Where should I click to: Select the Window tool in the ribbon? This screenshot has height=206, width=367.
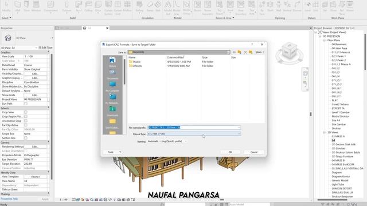(36, 6)
